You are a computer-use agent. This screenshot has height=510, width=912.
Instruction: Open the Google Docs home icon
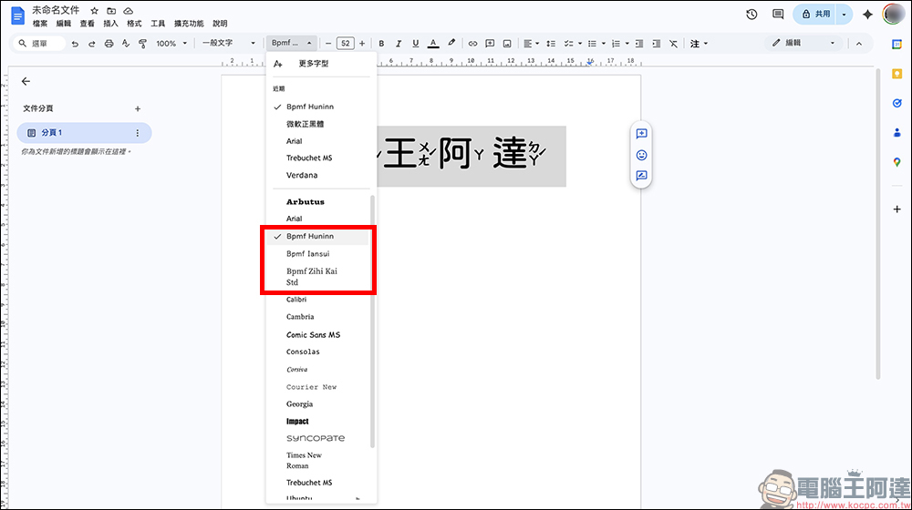point(17,16)
